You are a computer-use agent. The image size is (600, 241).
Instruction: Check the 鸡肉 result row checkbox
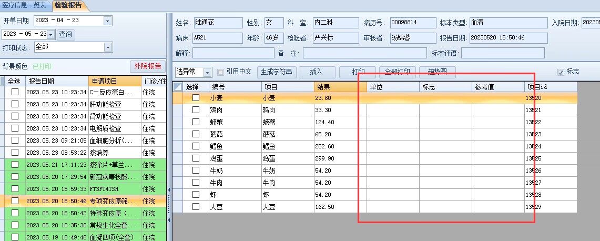(x=196, y=109)
